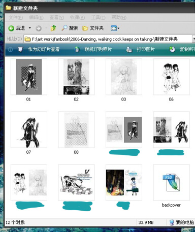Open Search with the magnifier icon
This screenshot has height=232, width=195.
coord(64,28)
